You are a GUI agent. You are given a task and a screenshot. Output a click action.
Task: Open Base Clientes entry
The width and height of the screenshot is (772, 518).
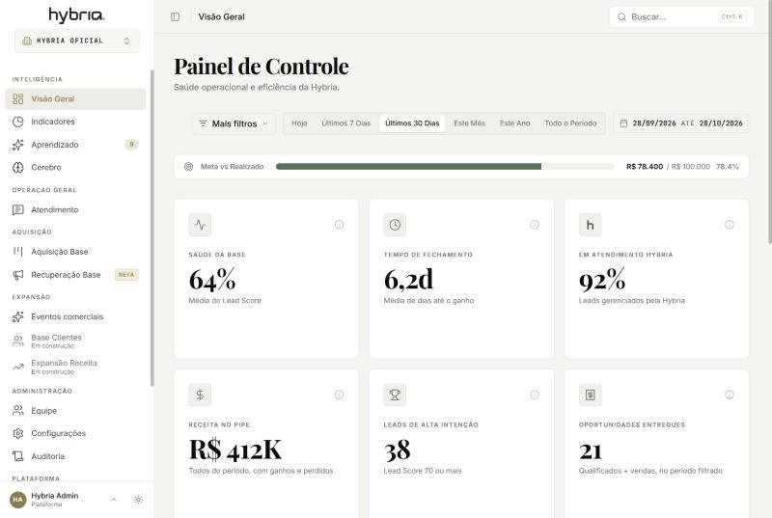point(75,341)
